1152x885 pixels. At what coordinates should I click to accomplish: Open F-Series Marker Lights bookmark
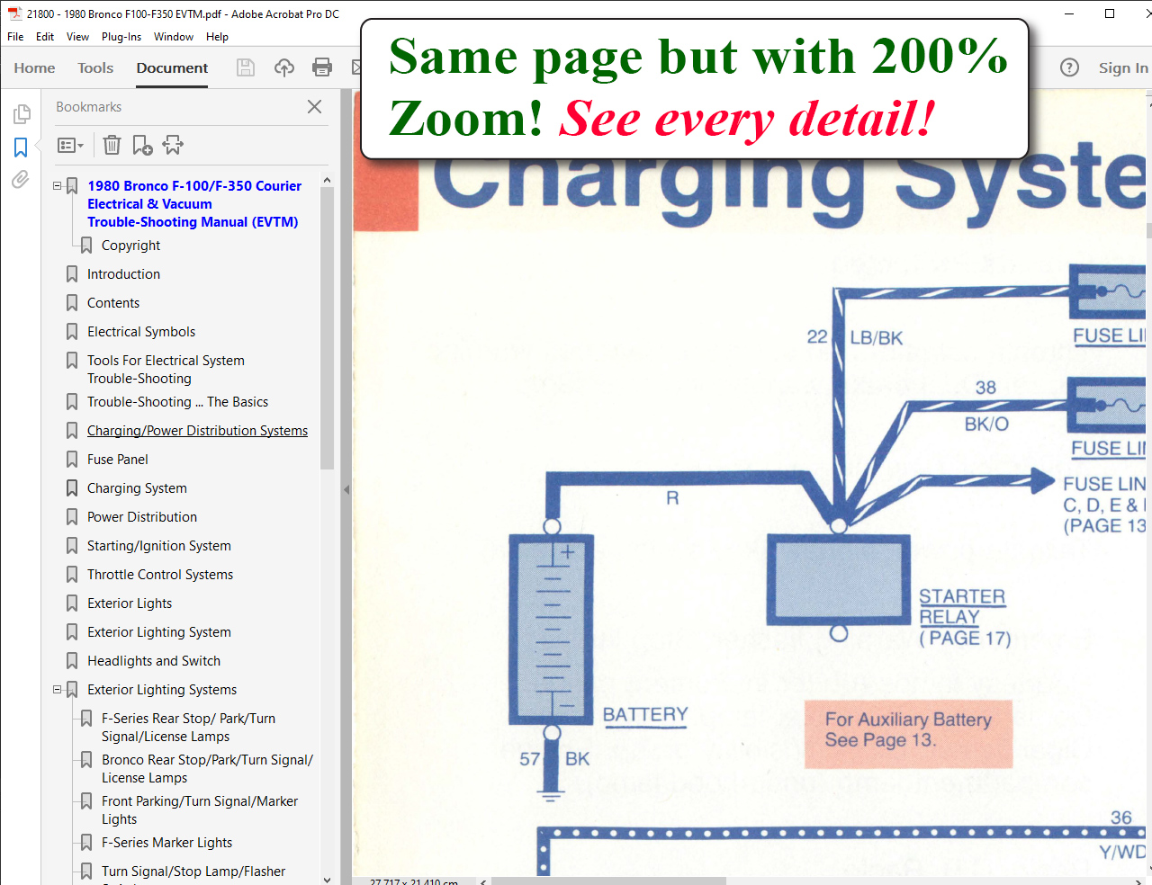point(166,843)
